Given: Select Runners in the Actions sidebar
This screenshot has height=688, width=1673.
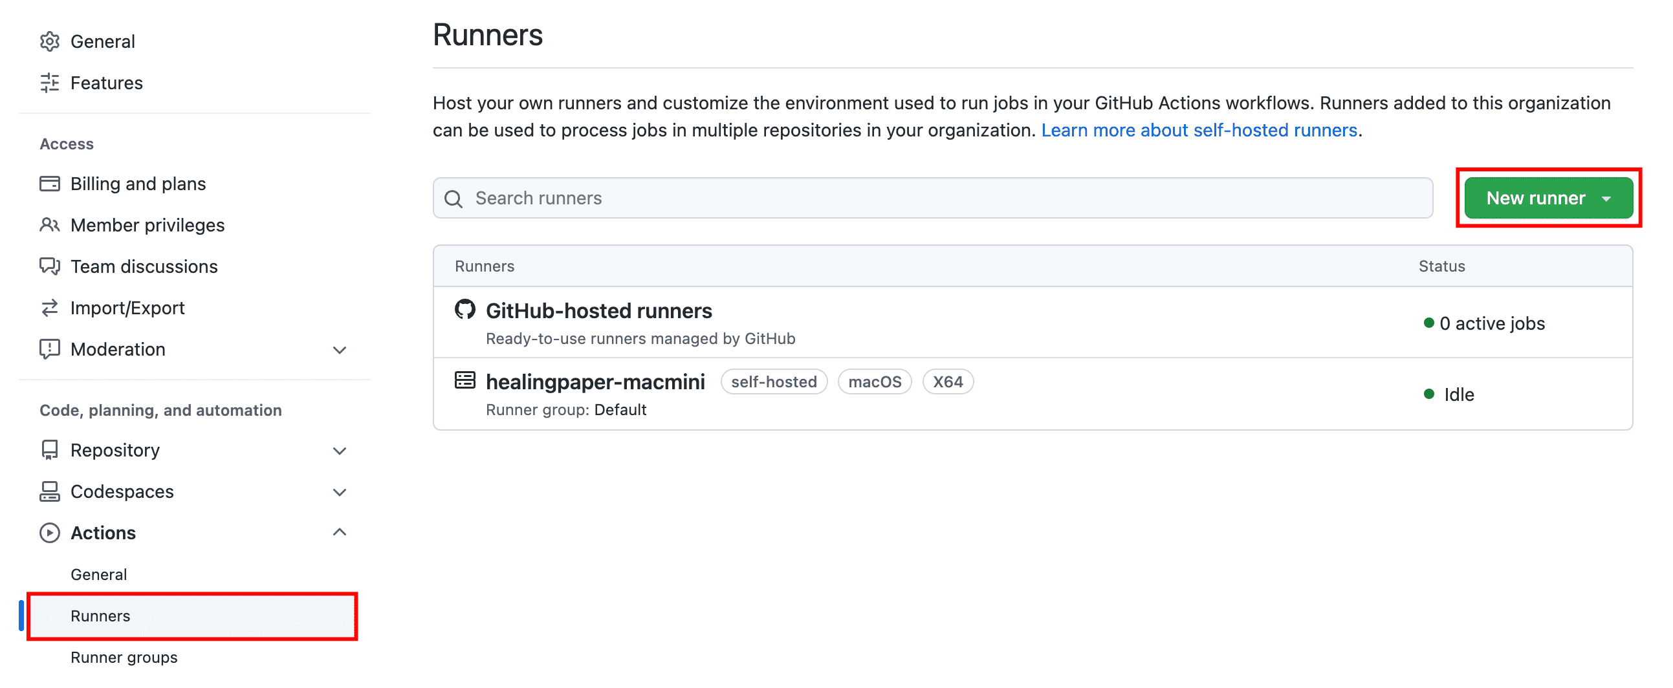Looking at the screenshot, I should (x=100, y=616).
